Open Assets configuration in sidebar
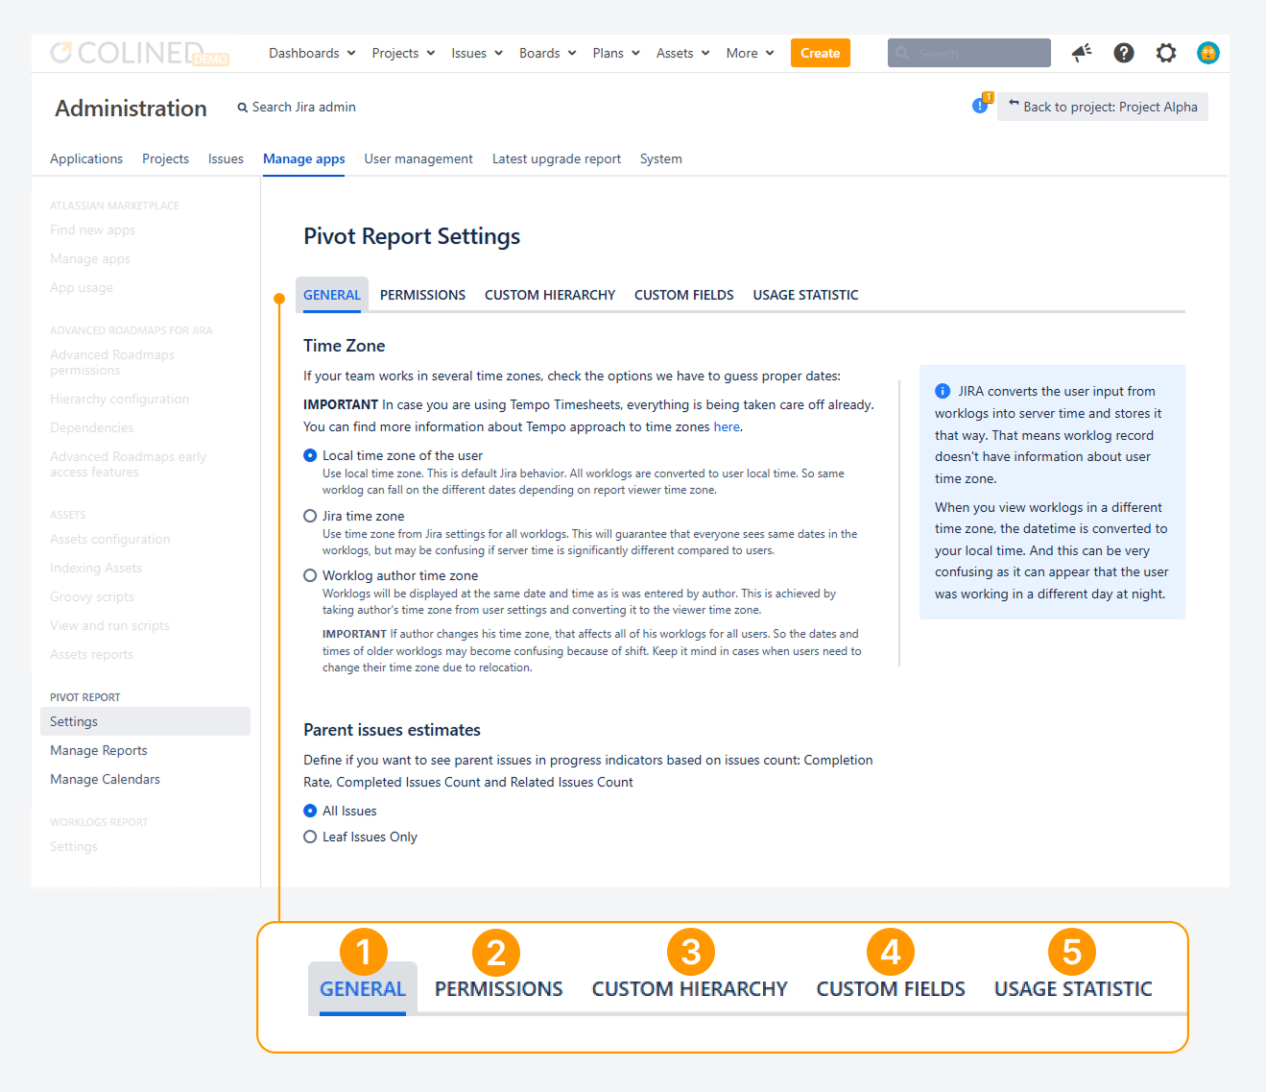Viewport: 1266px width, 1092px height. 110,539
